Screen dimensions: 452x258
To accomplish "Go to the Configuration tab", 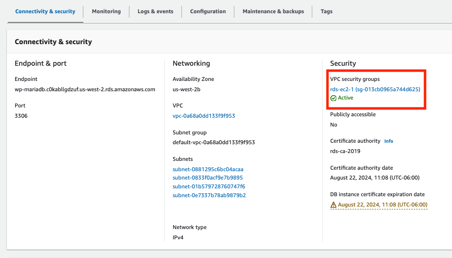I will tap(208, 12).
